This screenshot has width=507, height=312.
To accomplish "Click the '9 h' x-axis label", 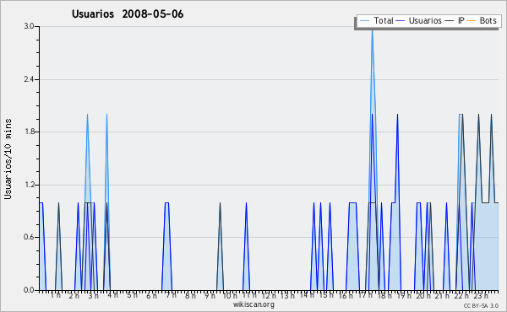I will [210, 295].
